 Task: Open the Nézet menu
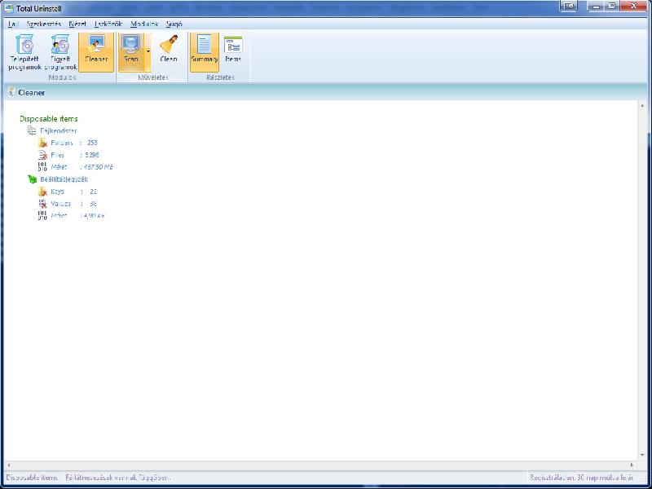pyautogui.click(x=77, y=24)
